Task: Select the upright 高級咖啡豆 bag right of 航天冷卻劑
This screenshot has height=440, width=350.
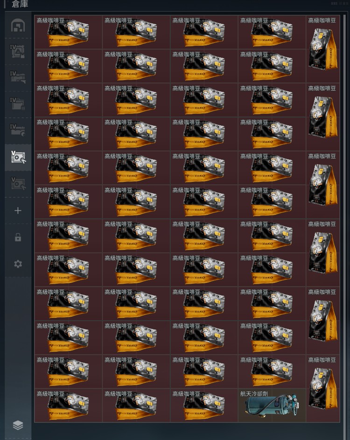Action: tap(323, 388)
